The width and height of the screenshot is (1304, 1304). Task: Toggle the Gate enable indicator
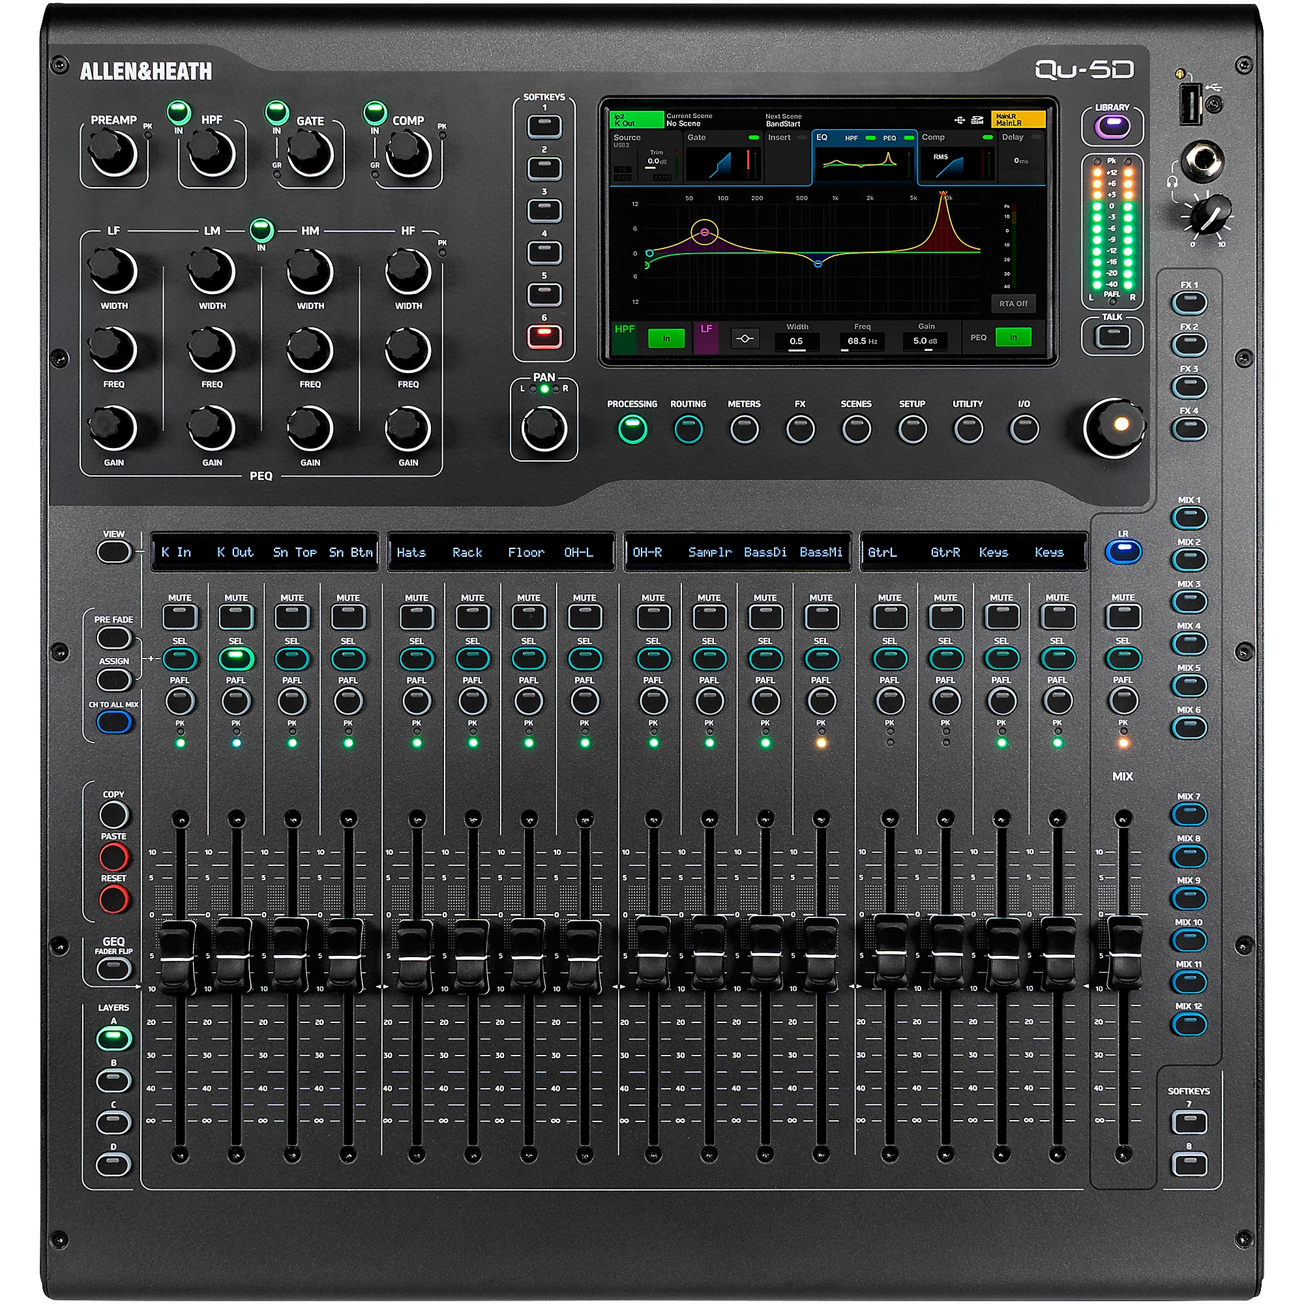755,138
